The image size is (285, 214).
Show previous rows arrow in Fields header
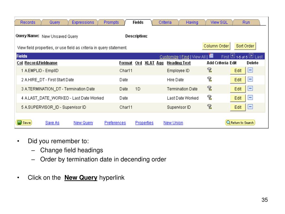pyautogui.click(x=233, y=55)
